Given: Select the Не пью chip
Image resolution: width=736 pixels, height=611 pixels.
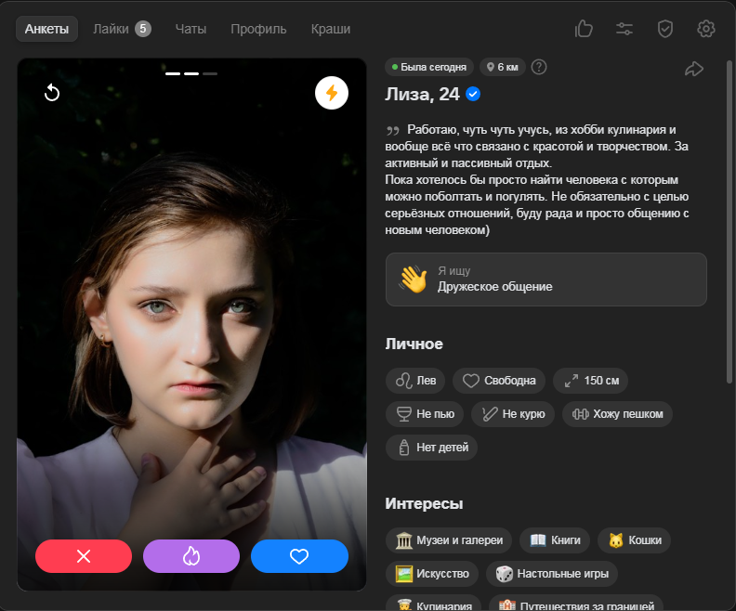Looking at the screenshot, I should point(425,414).
